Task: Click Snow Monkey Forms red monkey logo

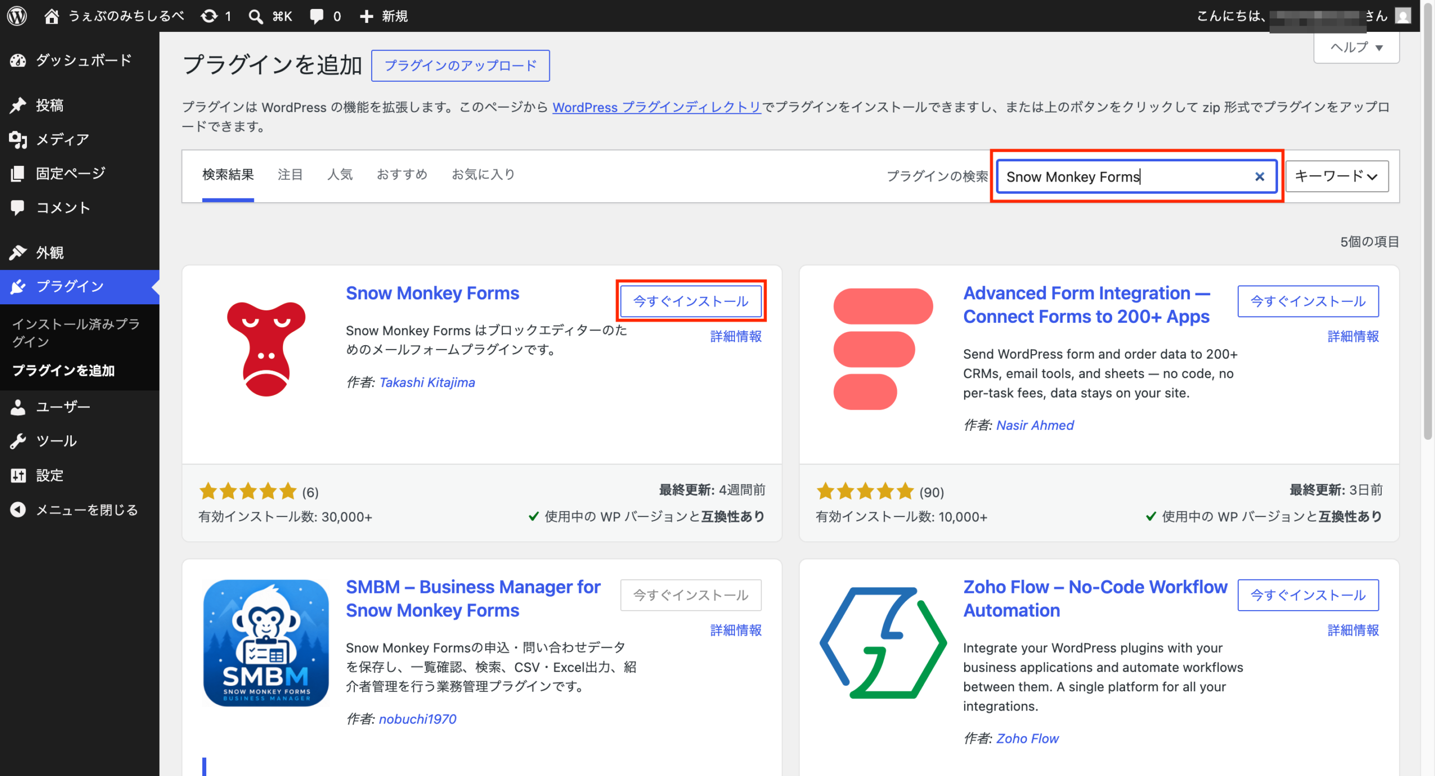Action: (266, 348)
